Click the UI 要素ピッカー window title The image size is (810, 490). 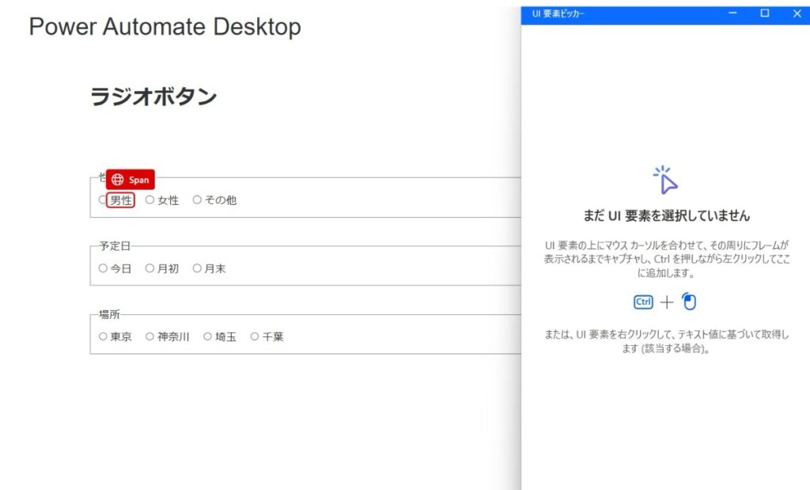(x=558, y=14)
